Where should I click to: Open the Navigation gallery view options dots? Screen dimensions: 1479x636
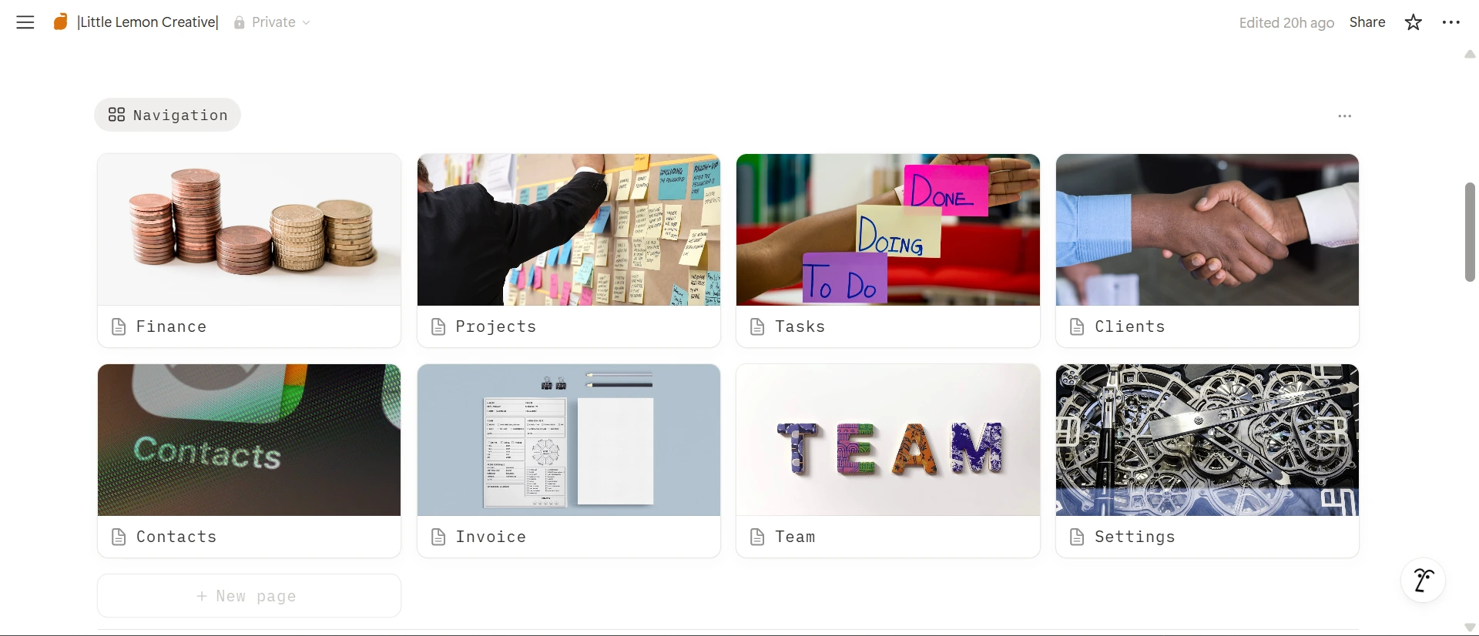pos(1345,116)
